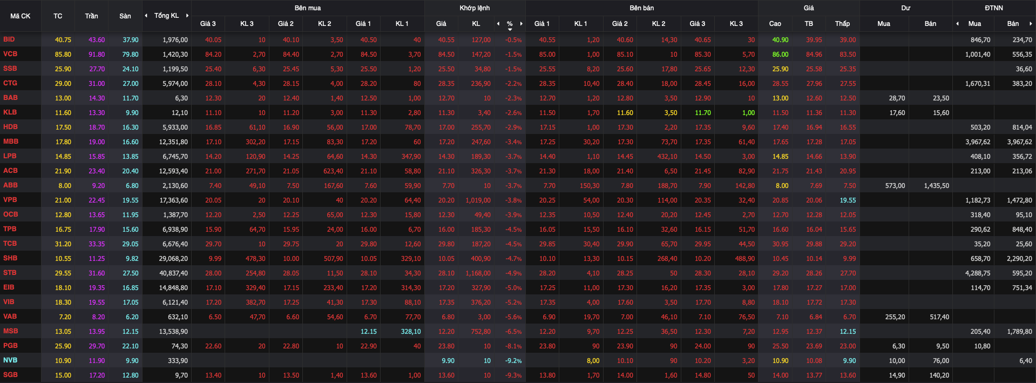Click the -9.3% change value for SGB
The width and height of the screenshot is (1036, 383).
513,375
